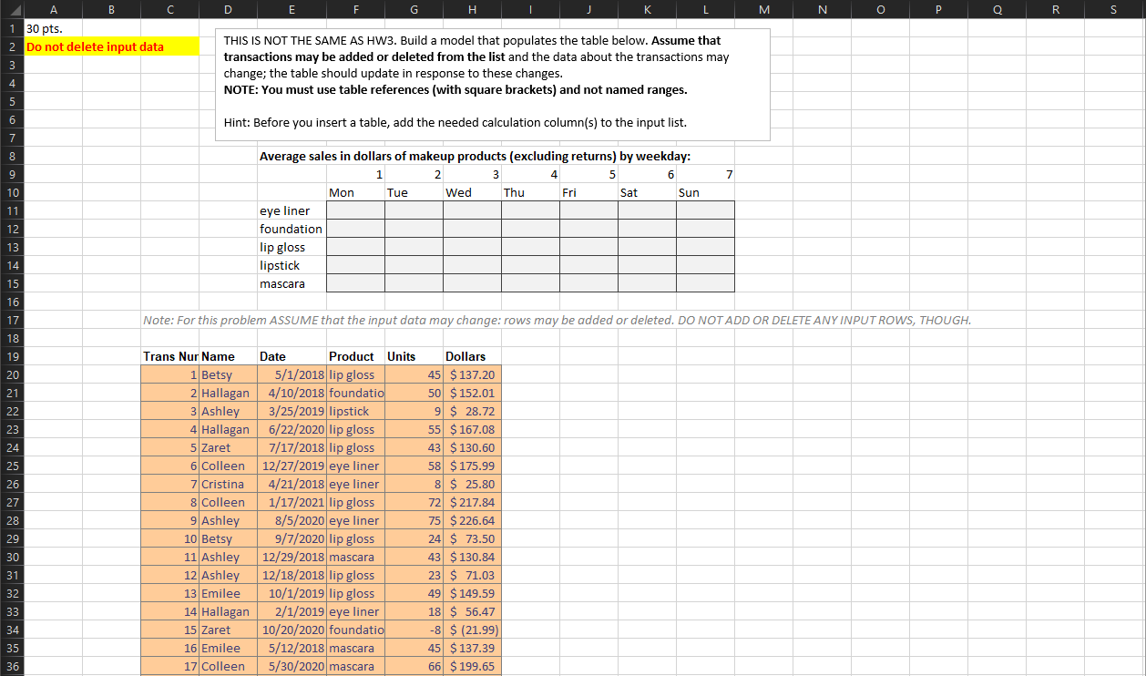This screenshot has width=1146, height=676.
Task: Click the 'Do not delete input data' cell
Action: pyautogui.click(x=112, y=46)
